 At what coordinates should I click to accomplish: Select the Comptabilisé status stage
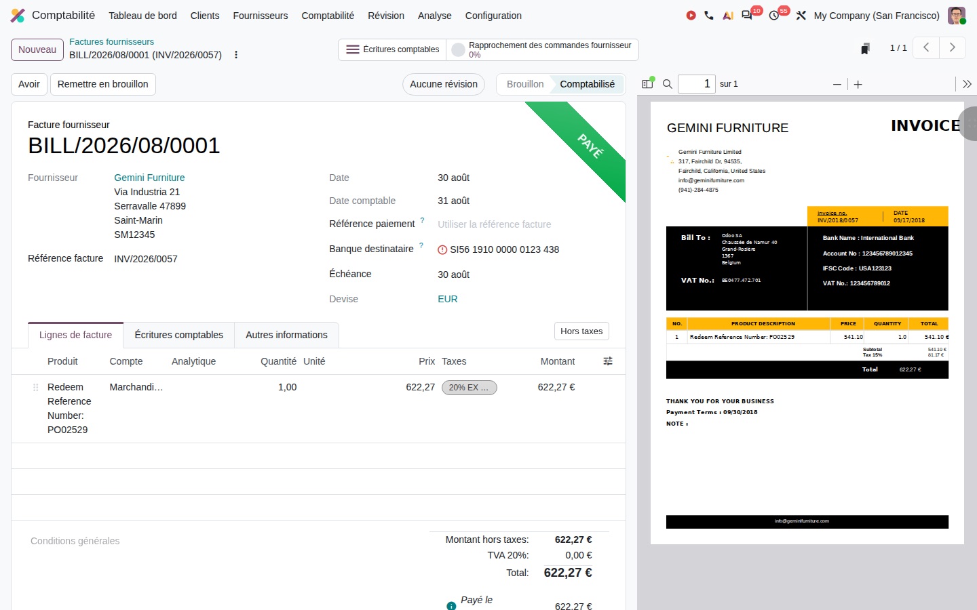point(588,84)
